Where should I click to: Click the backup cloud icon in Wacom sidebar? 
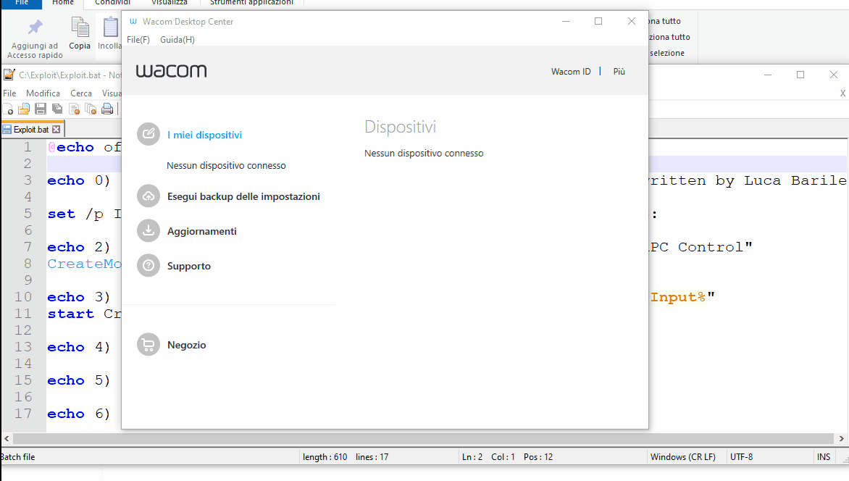tap(149, 196)
